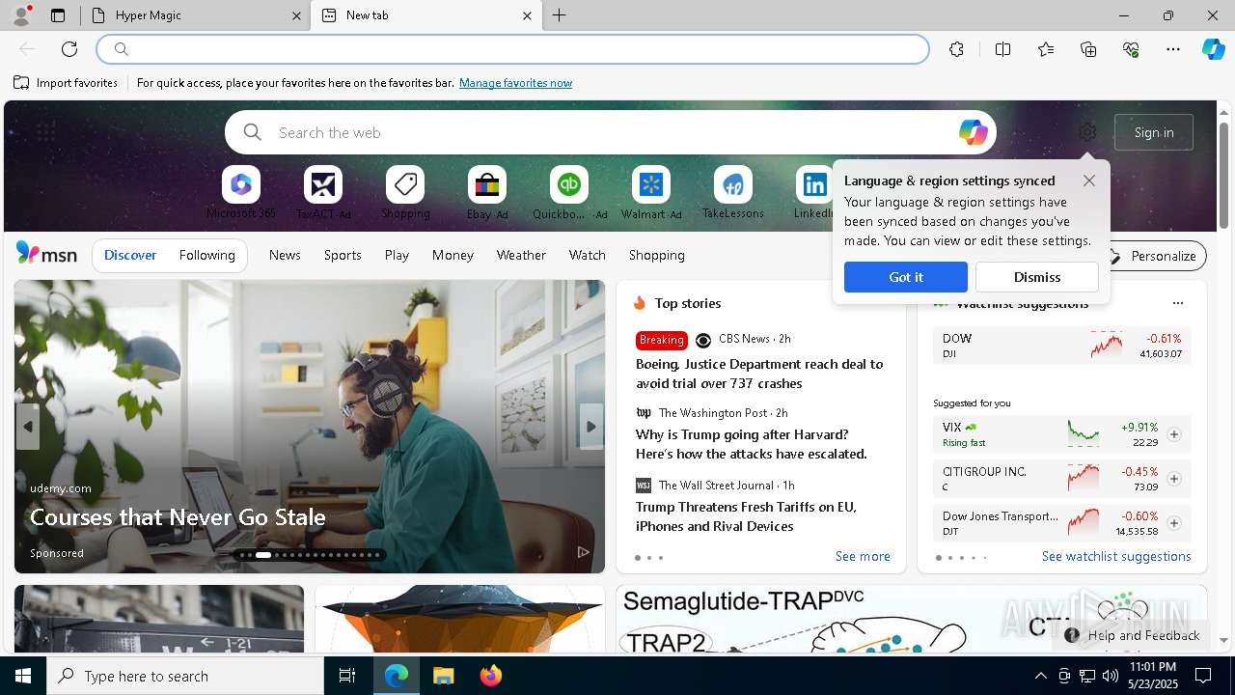
Task: Open Browser essentials icon
Action: pyautogui.click(x=1131, y=49)
